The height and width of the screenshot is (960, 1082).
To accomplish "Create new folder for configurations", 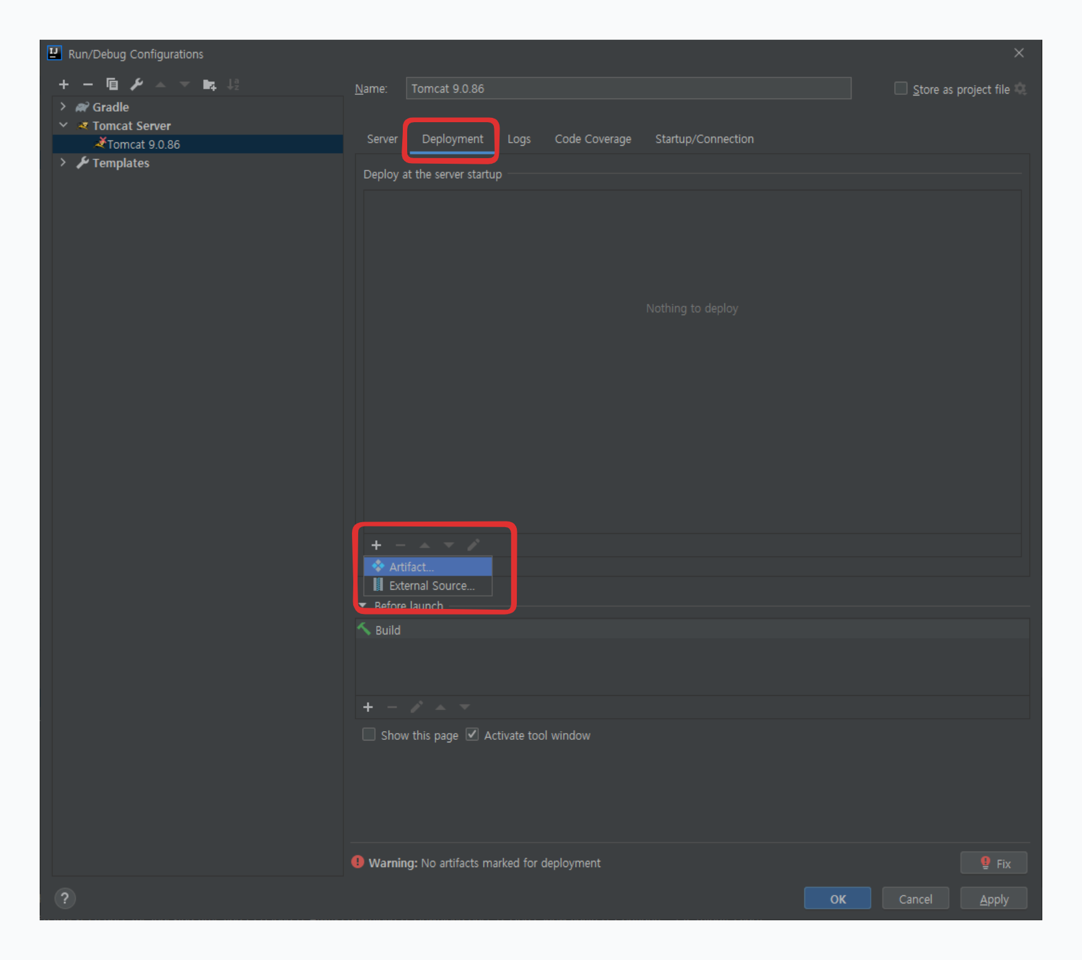I will [x=209, y=84].
